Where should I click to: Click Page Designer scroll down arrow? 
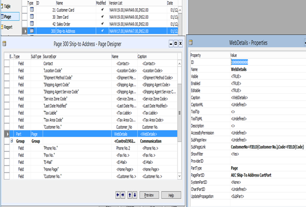coord(180,176)
